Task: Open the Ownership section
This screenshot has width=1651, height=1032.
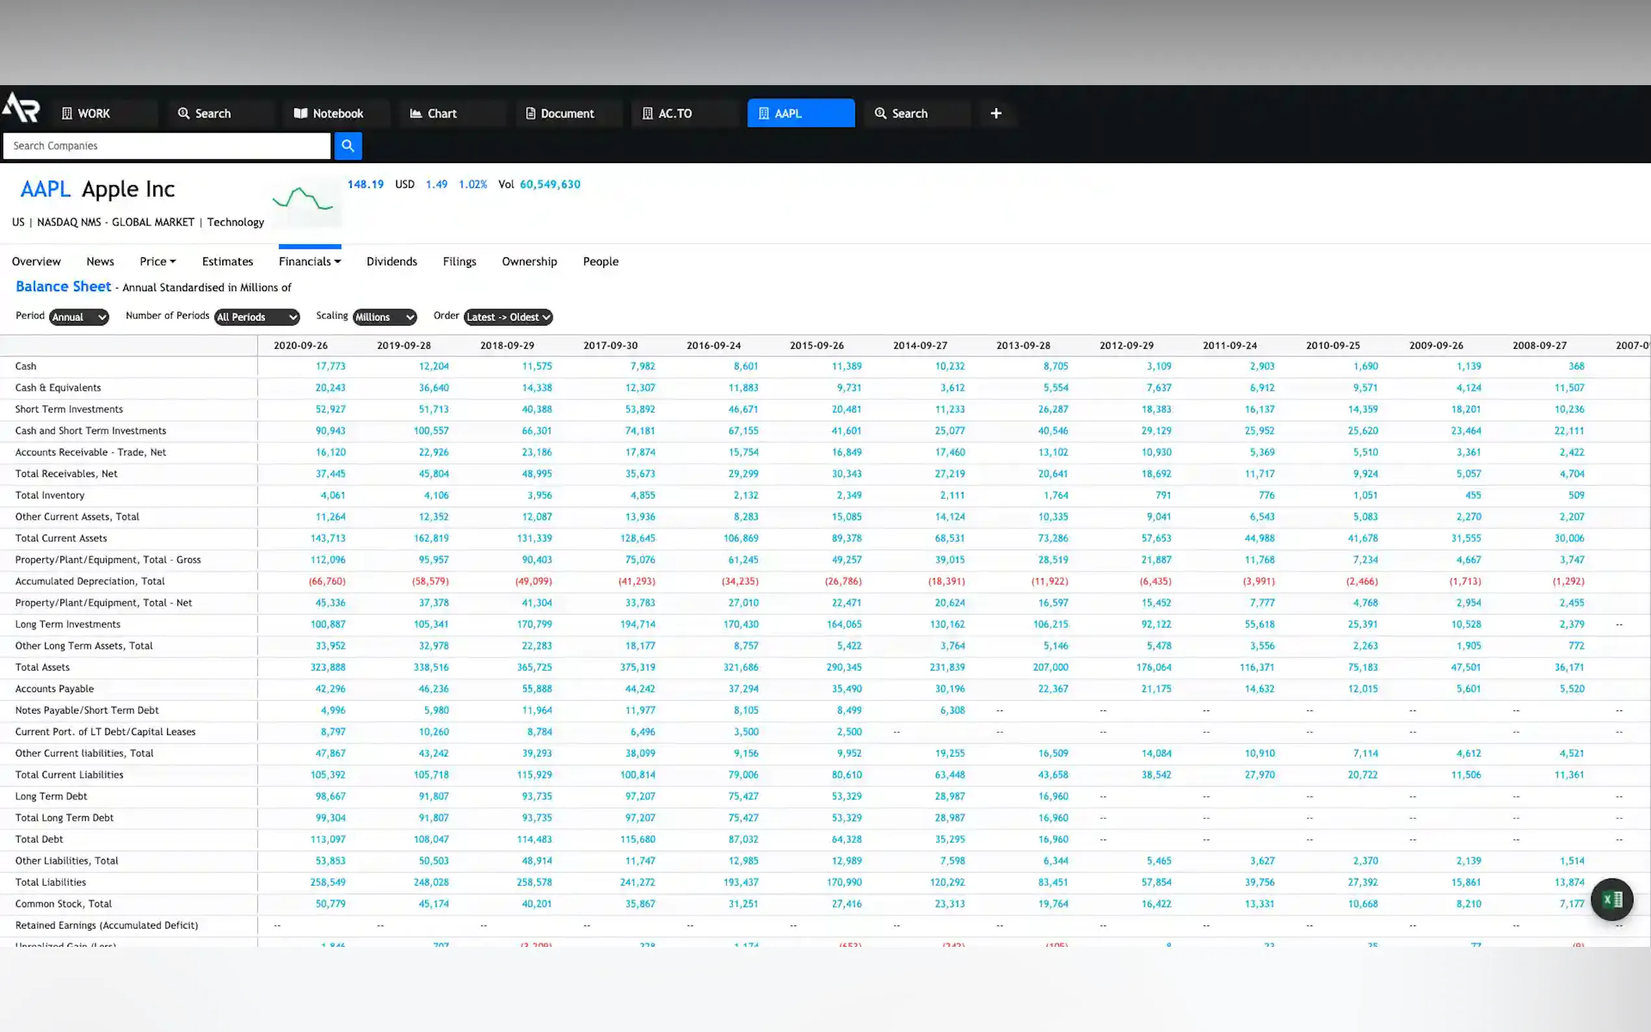Action: (529, 261)
